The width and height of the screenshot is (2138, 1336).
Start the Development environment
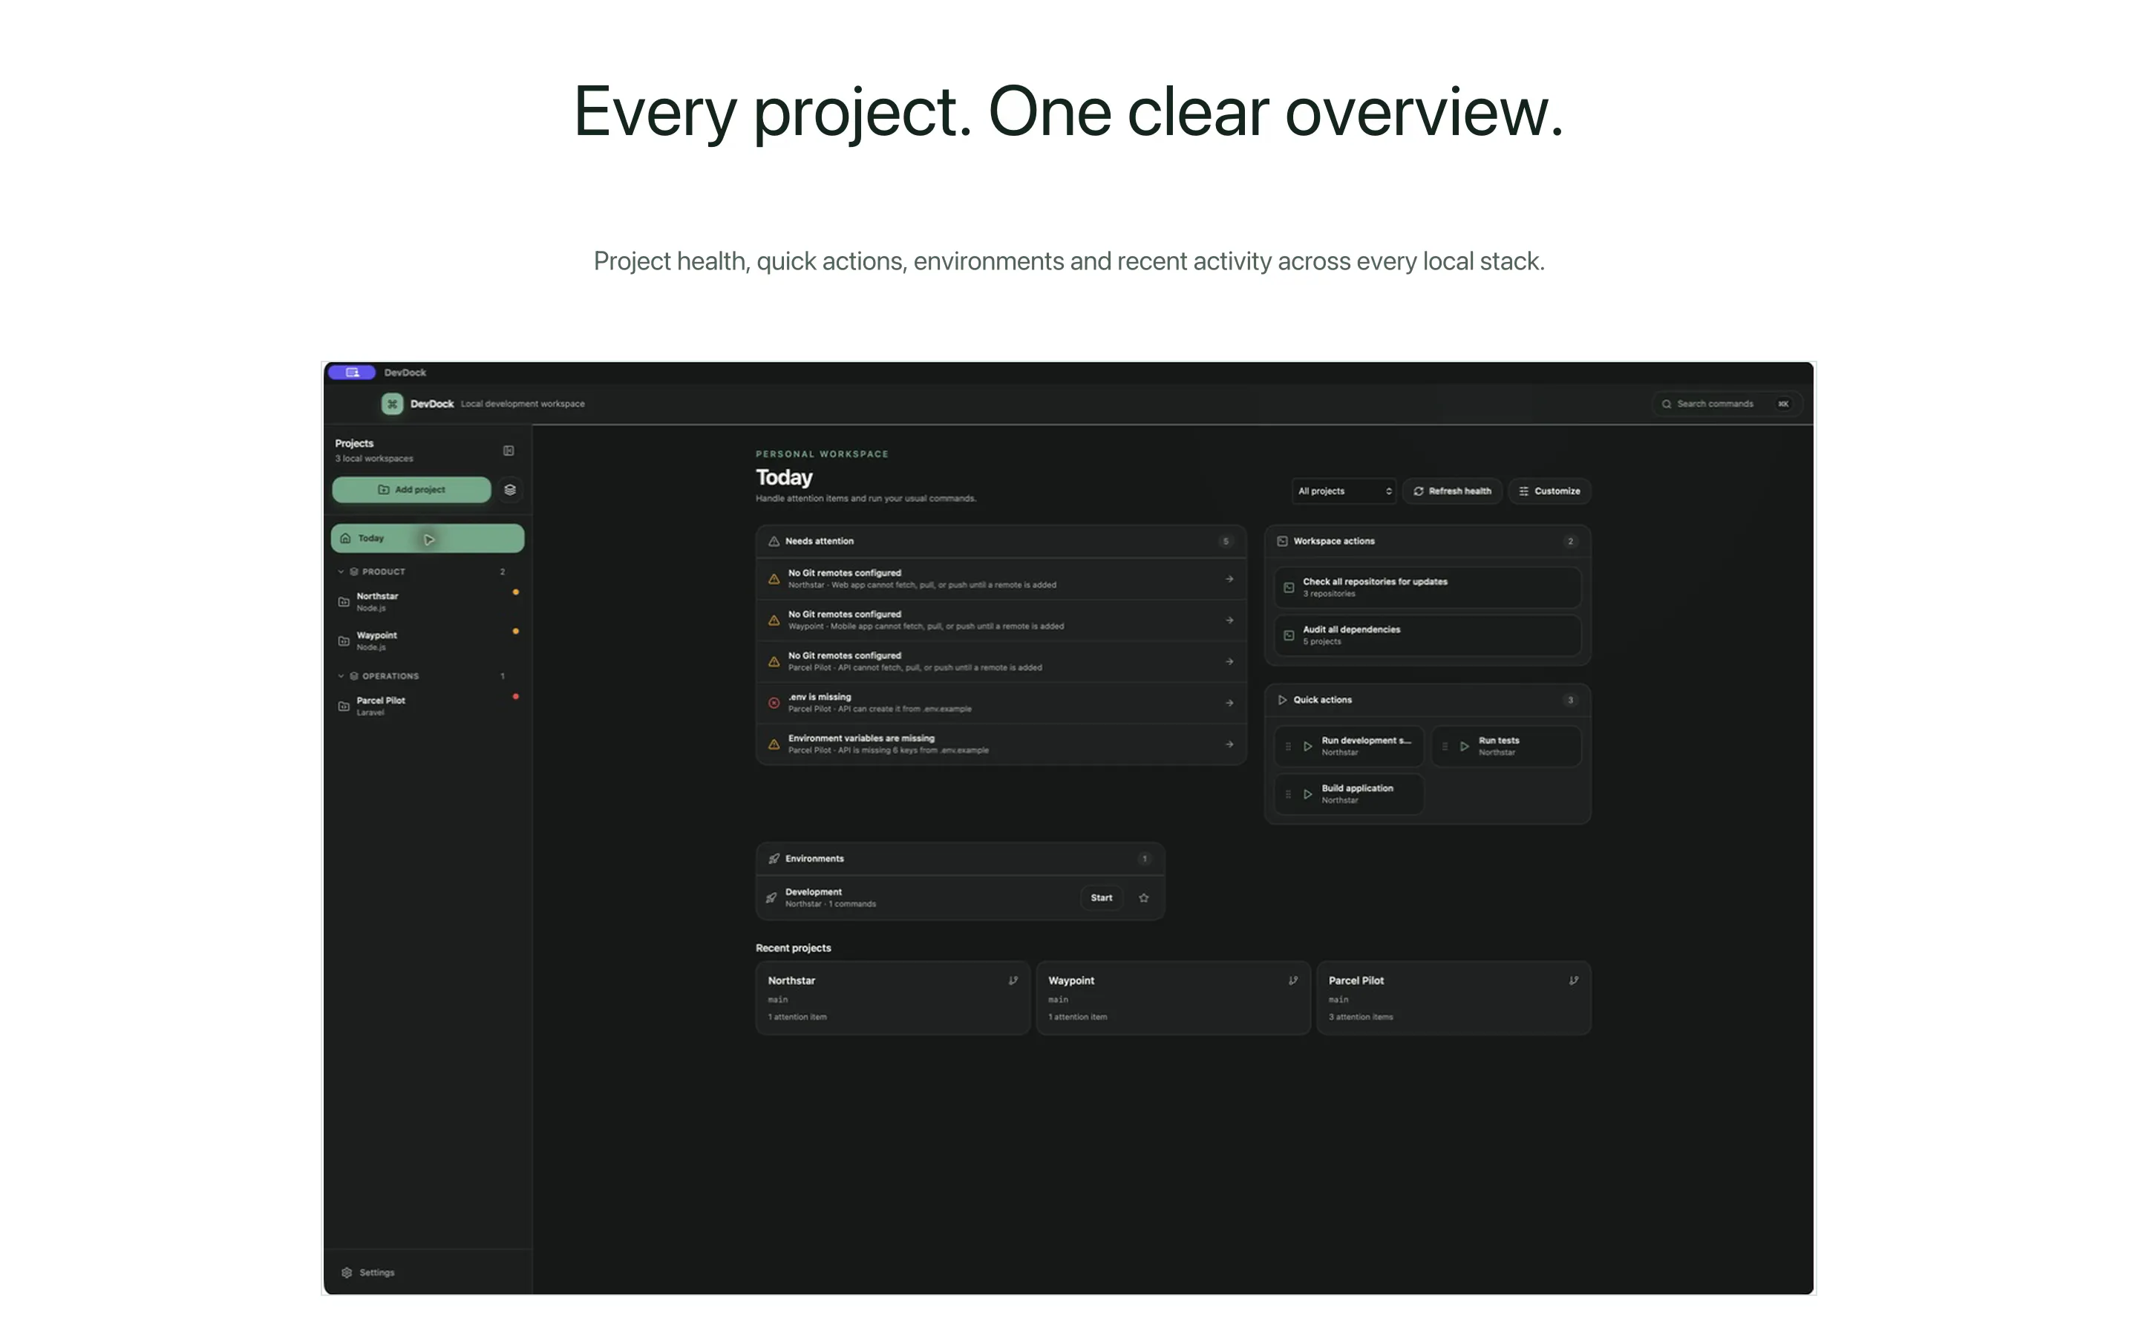[1101, 898]
